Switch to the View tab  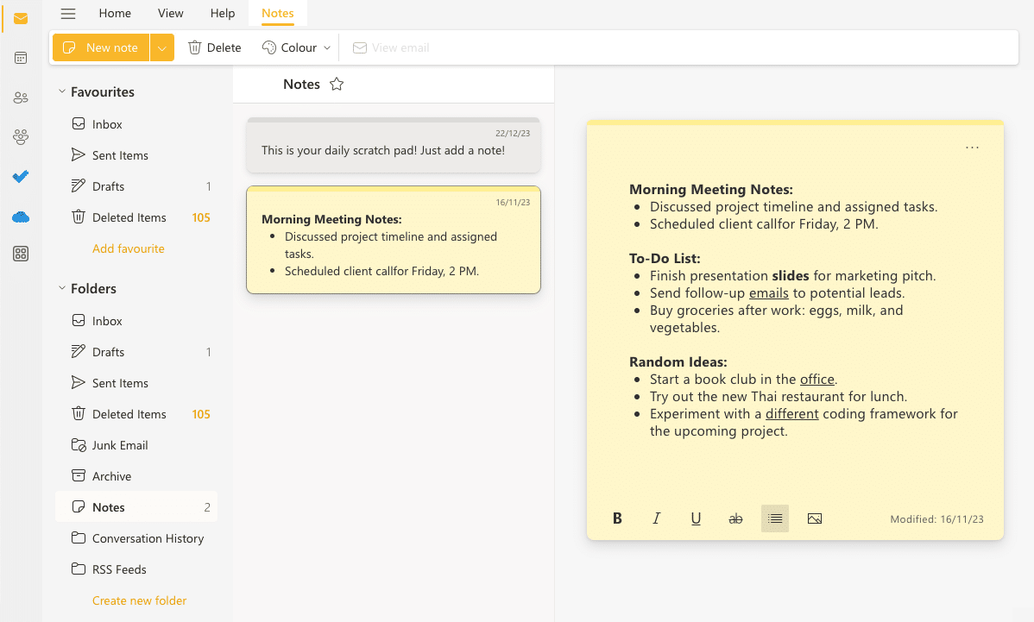pos(171,13)
